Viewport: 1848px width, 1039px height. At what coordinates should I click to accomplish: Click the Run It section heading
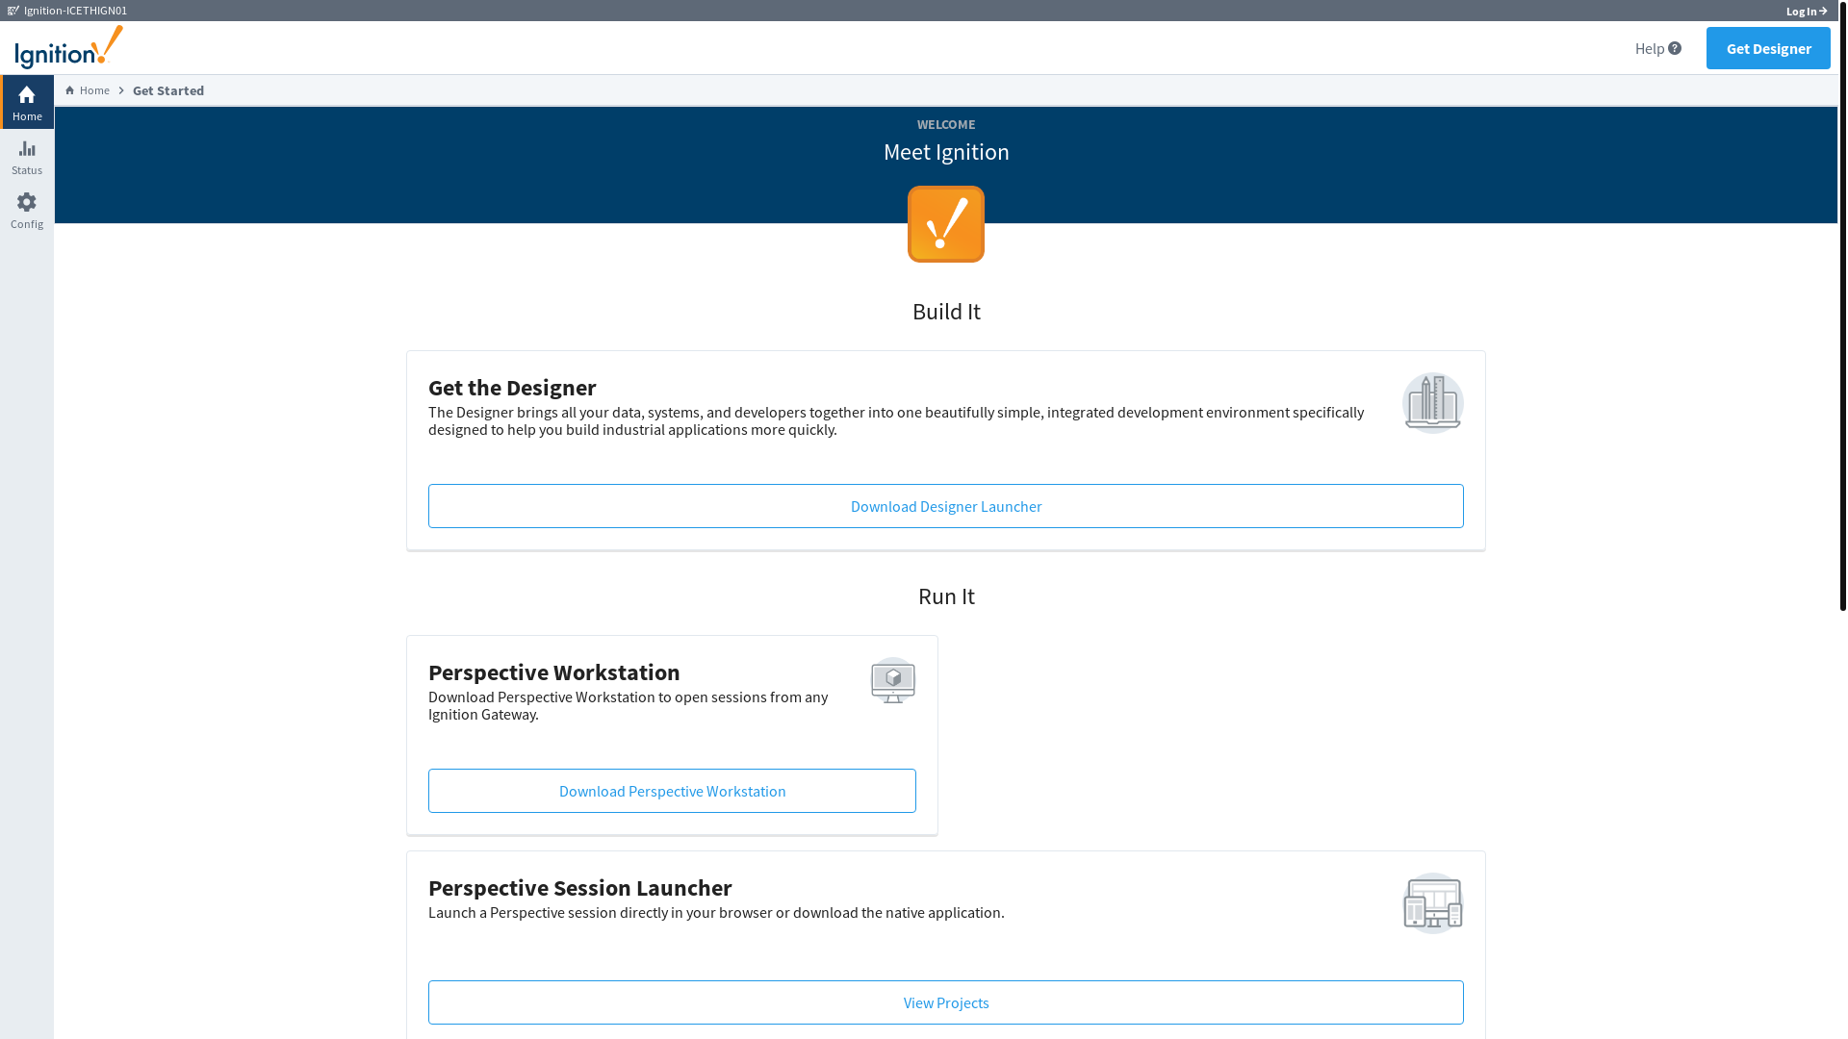pos(946,596)
